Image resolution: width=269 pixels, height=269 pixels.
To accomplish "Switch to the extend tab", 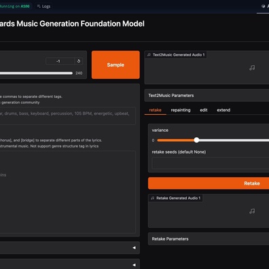I will (223, 110).
